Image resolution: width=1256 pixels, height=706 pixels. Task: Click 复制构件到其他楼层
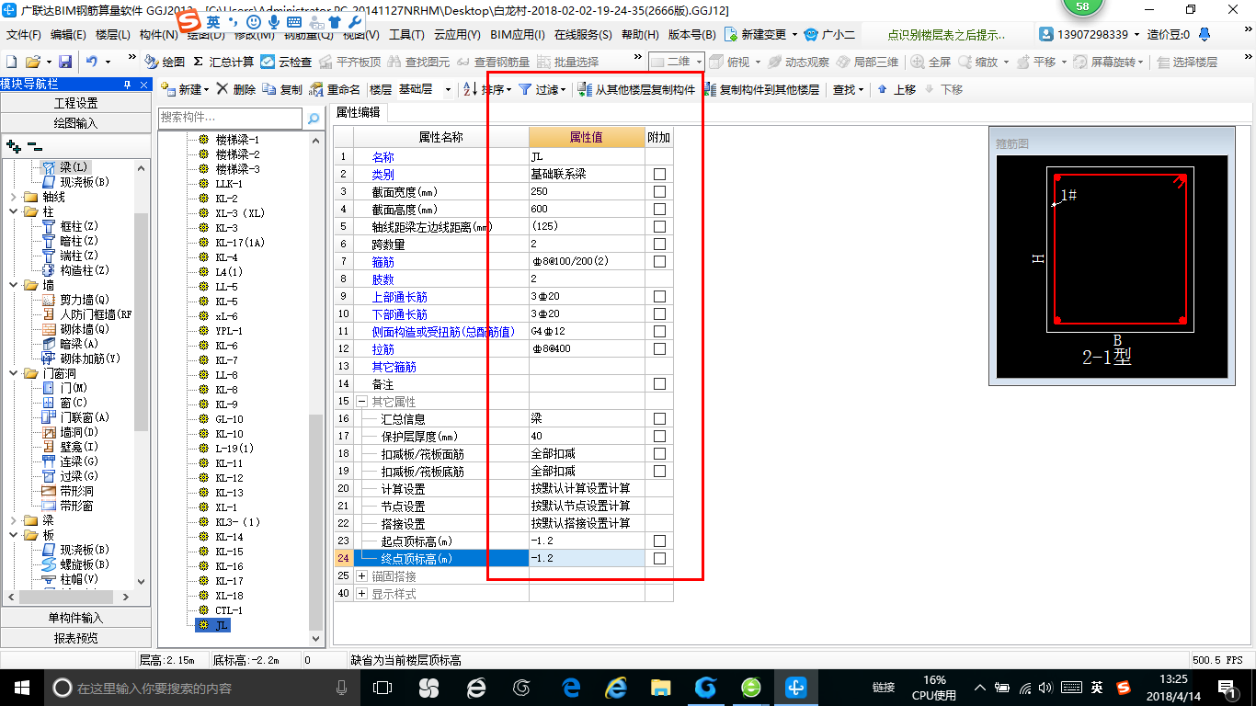[760, 89]
